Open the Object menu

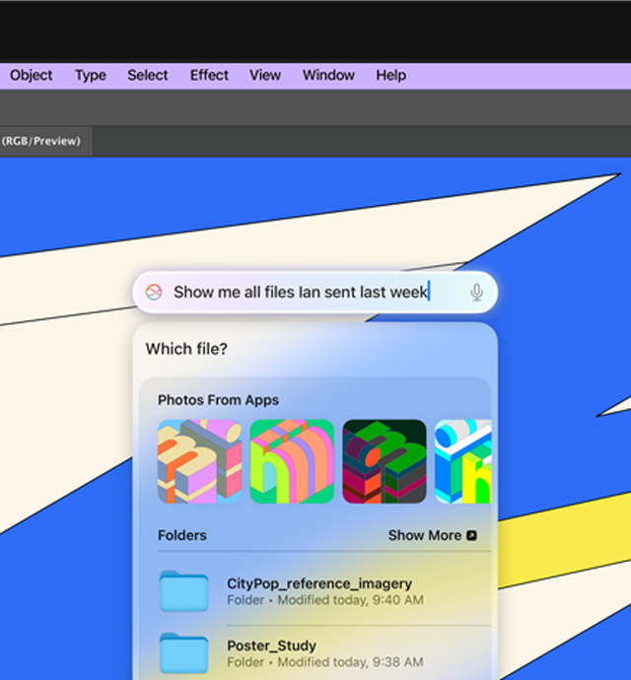(x=32, y=75)
